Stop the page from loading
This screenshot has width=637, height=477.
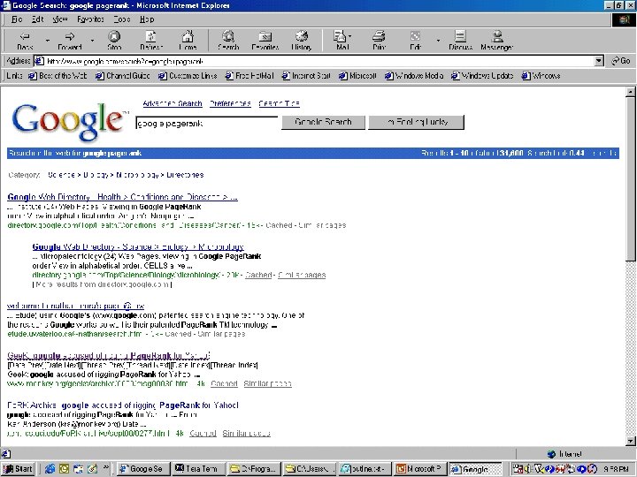(x=114, y=41)
